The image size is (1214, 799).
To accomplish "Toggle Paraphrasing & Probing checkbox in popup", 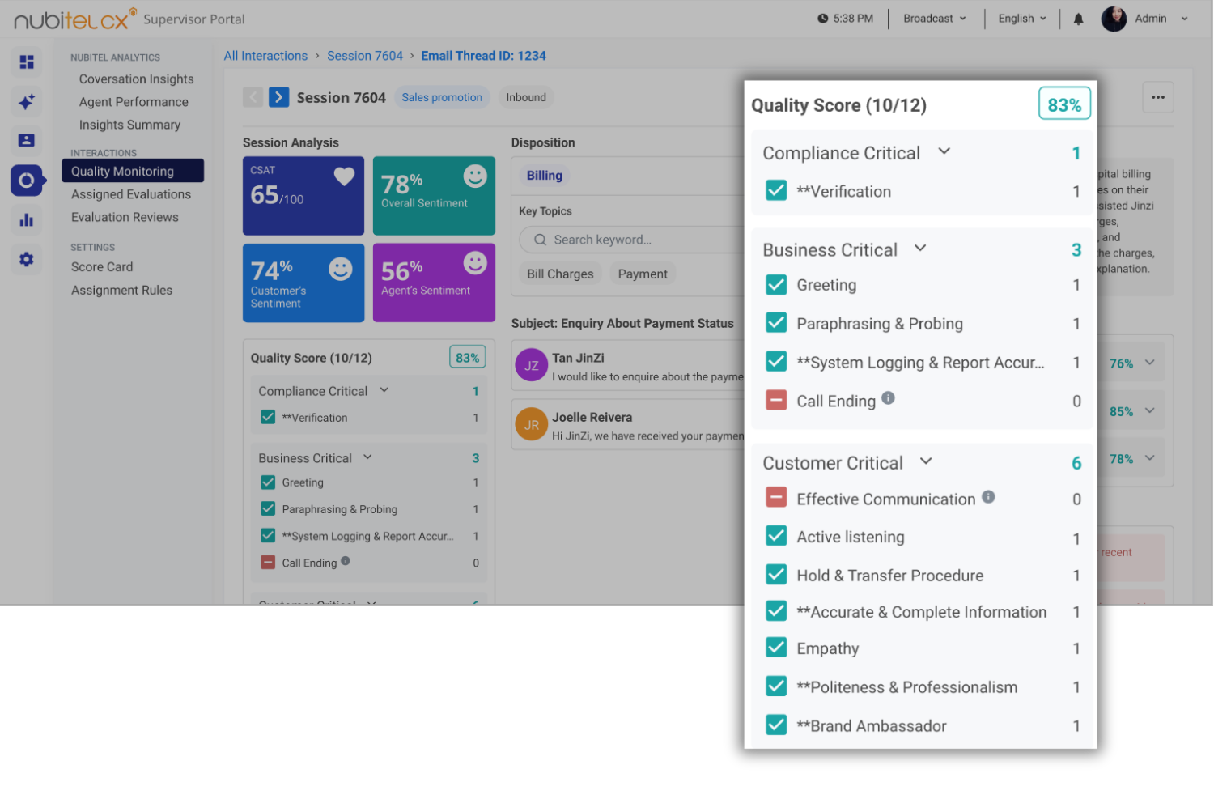I will [776, 323].
